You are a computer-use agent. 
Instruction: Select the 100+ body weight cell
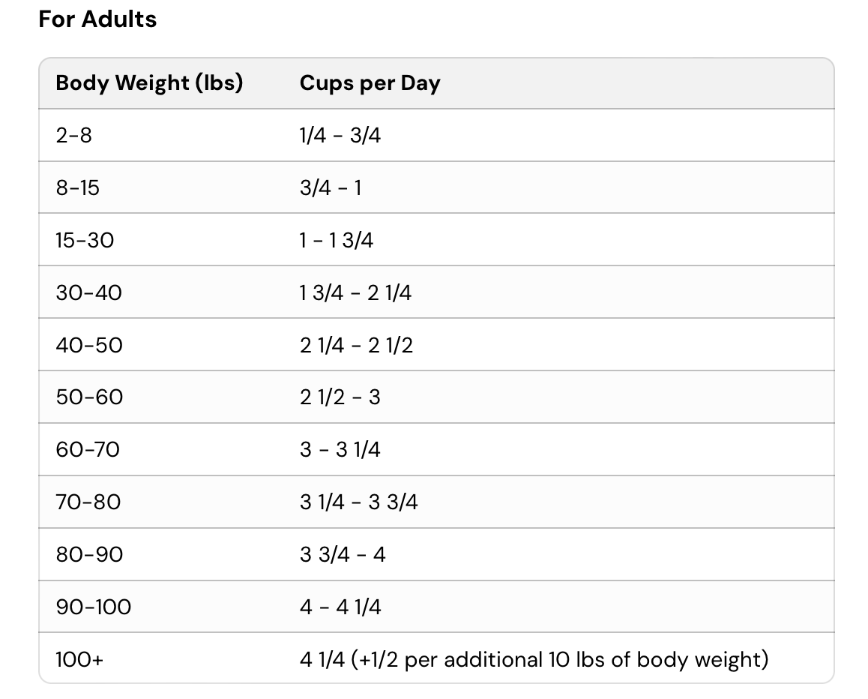coord(79,659)
